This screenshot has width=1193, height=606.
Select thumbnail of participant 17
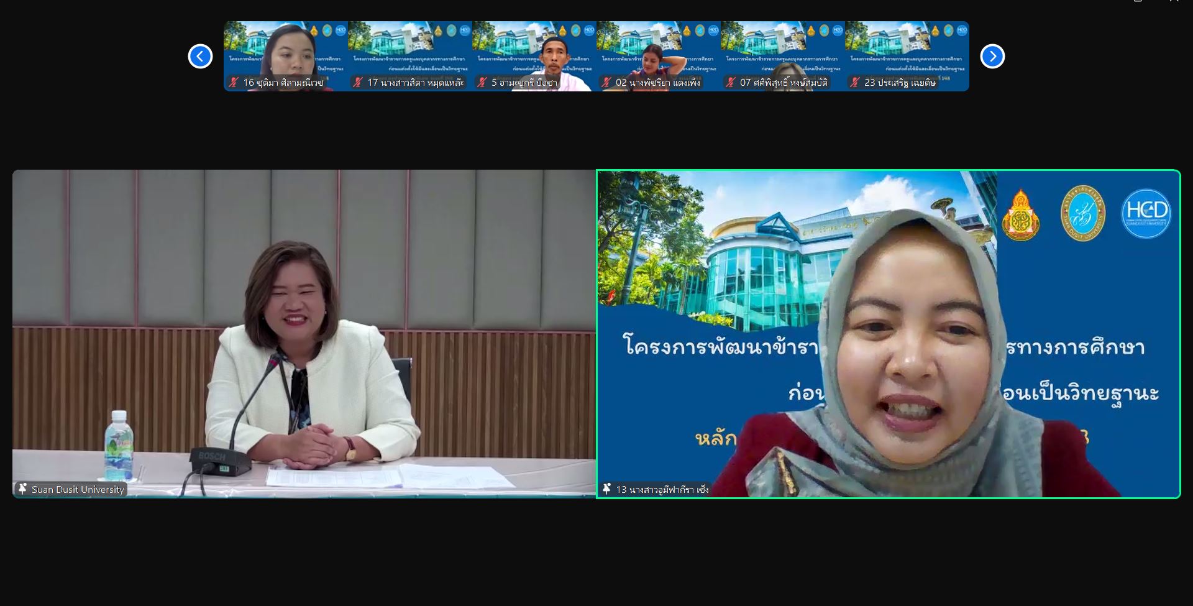pyautogui.click(x=410, y=53)
